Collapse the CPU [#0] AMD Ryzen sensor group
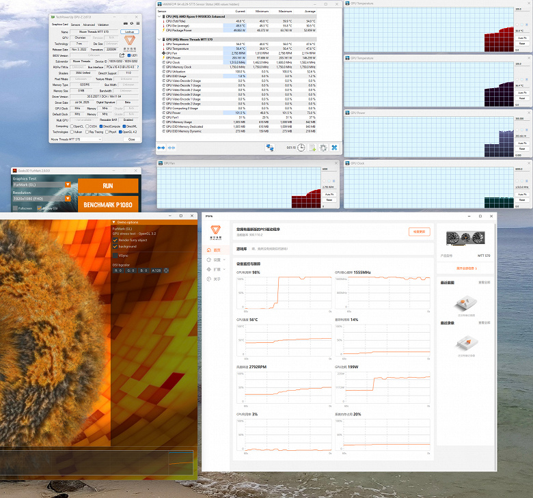The height and width of the screenshot is (498, 533). coord(159,16)
